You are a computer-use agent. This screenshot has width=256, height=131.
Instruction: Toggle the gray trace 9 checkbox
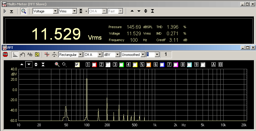point(203,65)
